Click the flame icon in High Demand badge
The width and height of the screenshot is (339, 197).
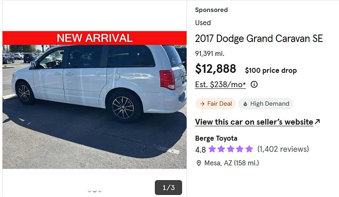(x=245, y=104)
